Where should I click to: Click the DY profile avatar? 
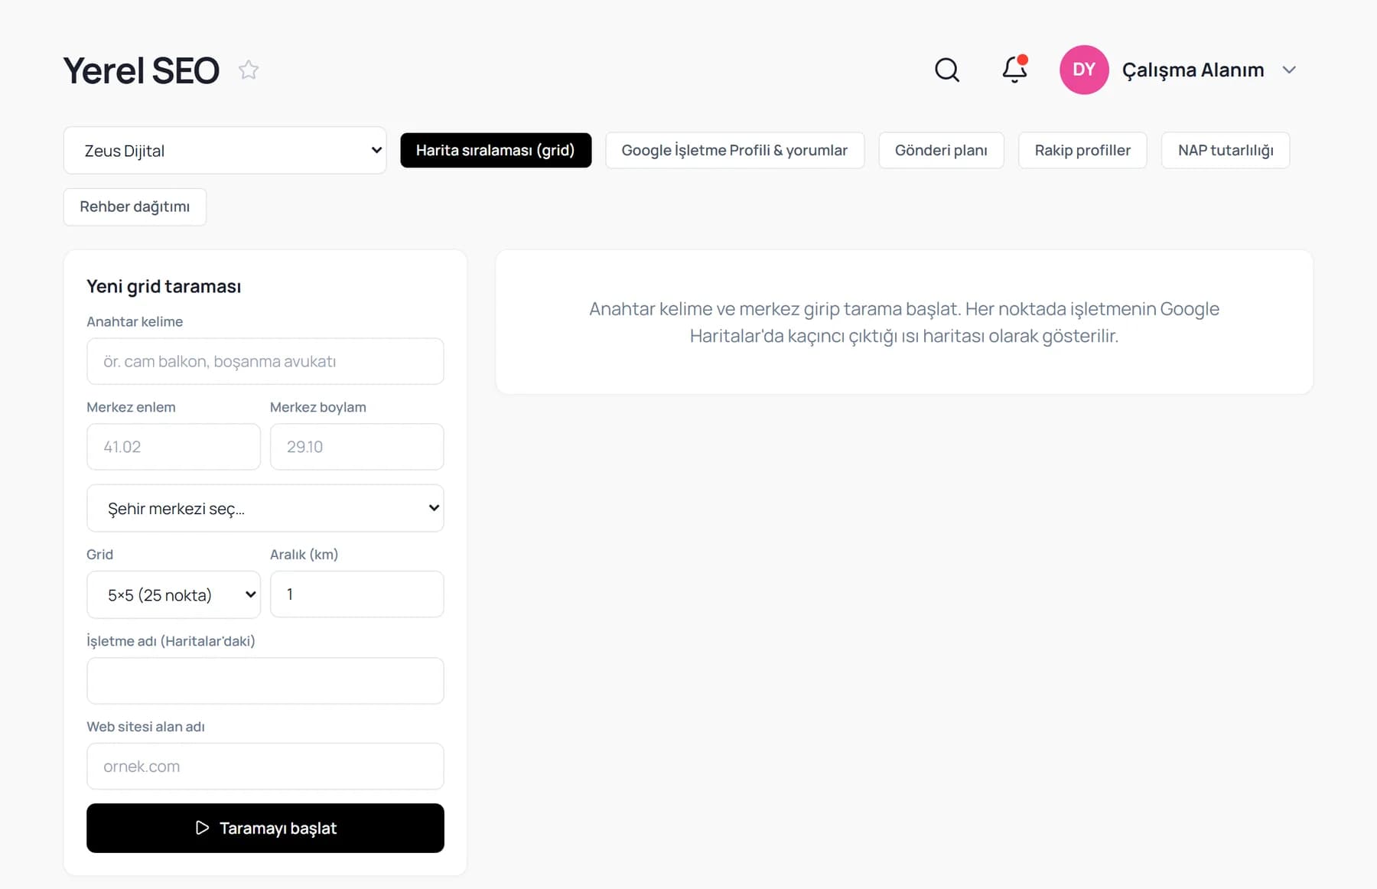point(1083,70)
